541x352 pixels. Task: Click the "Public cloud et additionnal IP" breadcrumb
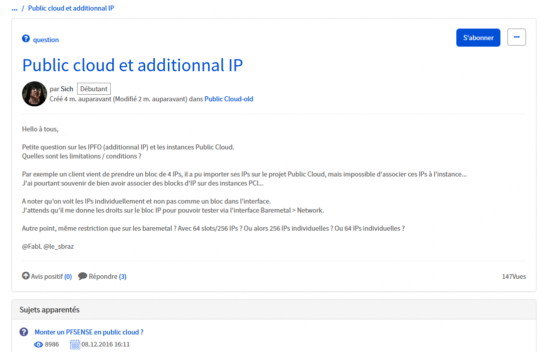click(71, 9)
